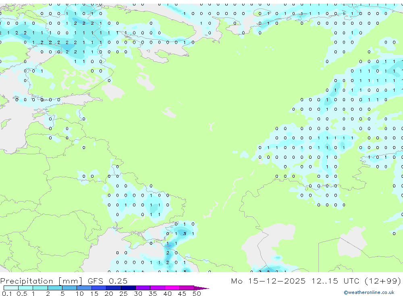Viewport: 403px width, 296px height.
Task: Click the "0.1" legend scale label
Action: point(6,294)
